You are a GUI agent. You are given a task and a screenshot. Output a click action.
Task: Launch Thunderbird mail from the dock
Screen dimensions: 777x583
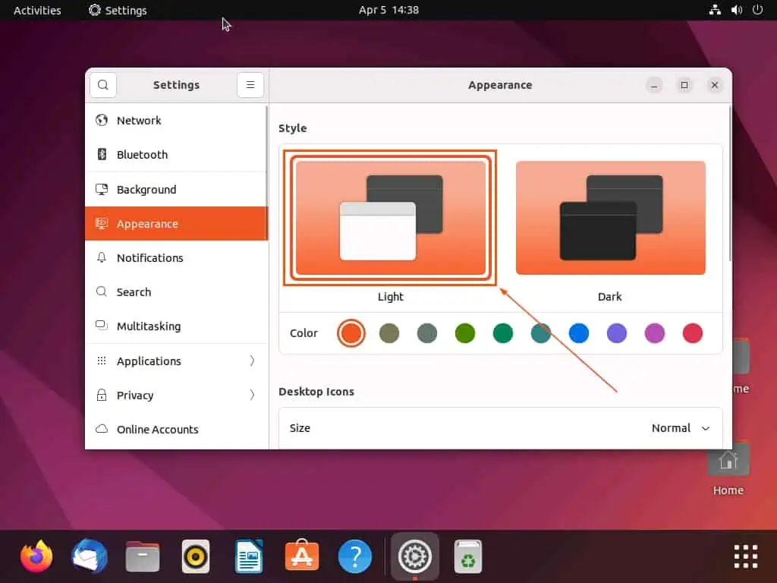click(90, 556)
